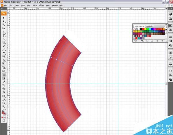Open the Stroke panel dock icon
This screenshot has height=135, width=173.
pos(170,37)
